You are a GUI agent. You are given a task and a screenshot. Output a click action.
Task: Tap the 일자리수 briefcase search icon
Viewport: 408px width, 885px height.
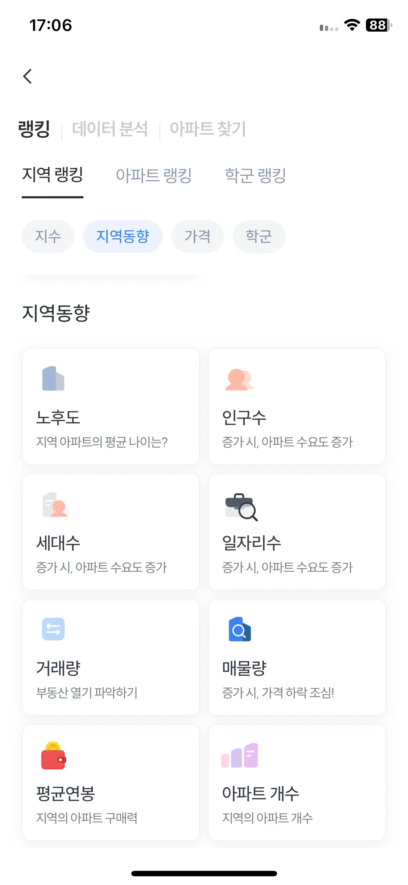click(x=242, y=507)
